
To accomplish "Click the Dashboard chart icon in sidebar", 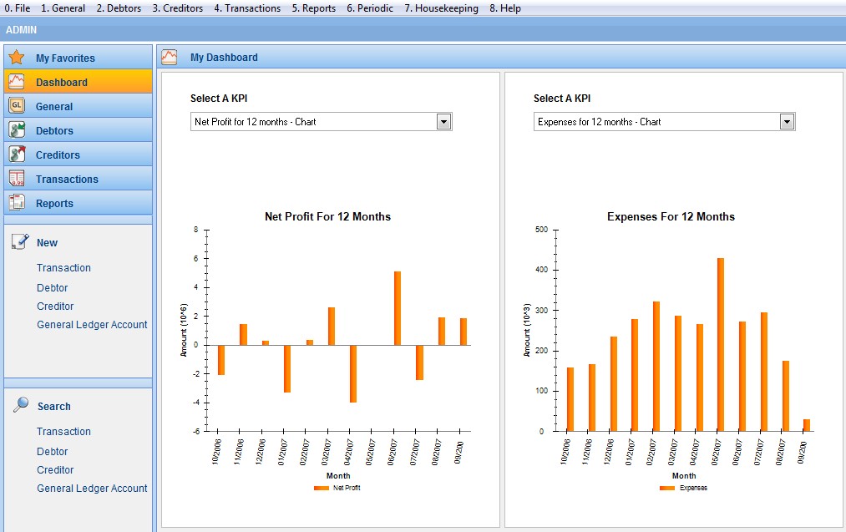I will coord(17,82).
